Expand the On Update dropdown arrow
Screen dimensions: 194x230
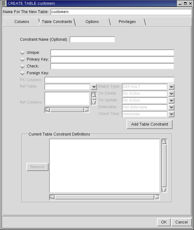[171, 100]
